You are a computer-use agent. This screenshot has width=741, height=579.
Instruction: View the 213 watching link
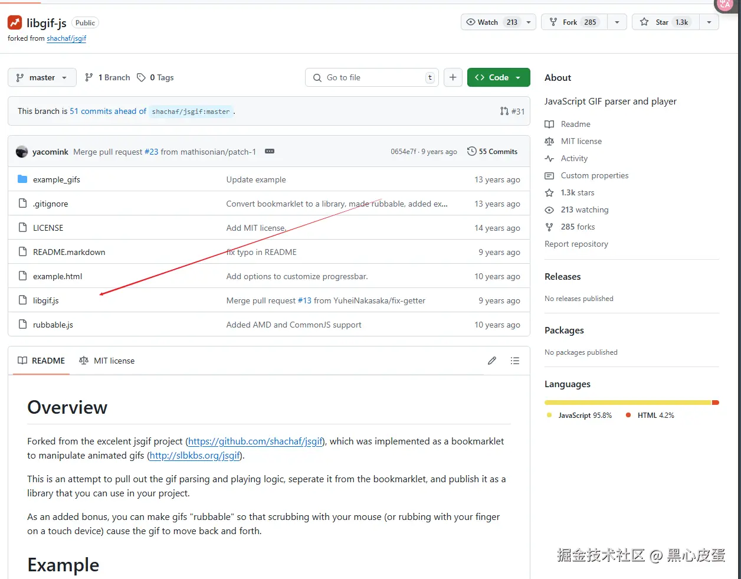[585, 210]
